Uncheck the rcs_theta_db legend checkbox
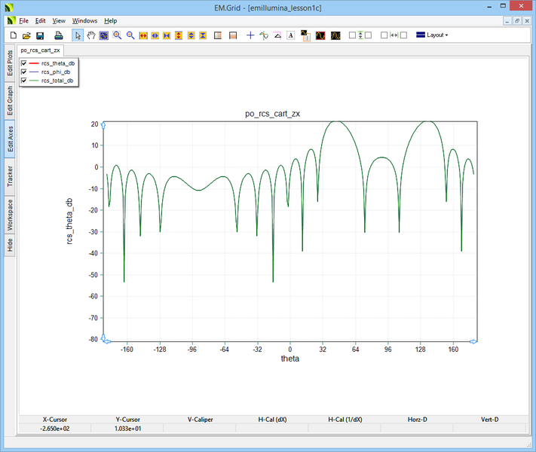This screenshot has height=452, width=536. [x=24, y=63]
